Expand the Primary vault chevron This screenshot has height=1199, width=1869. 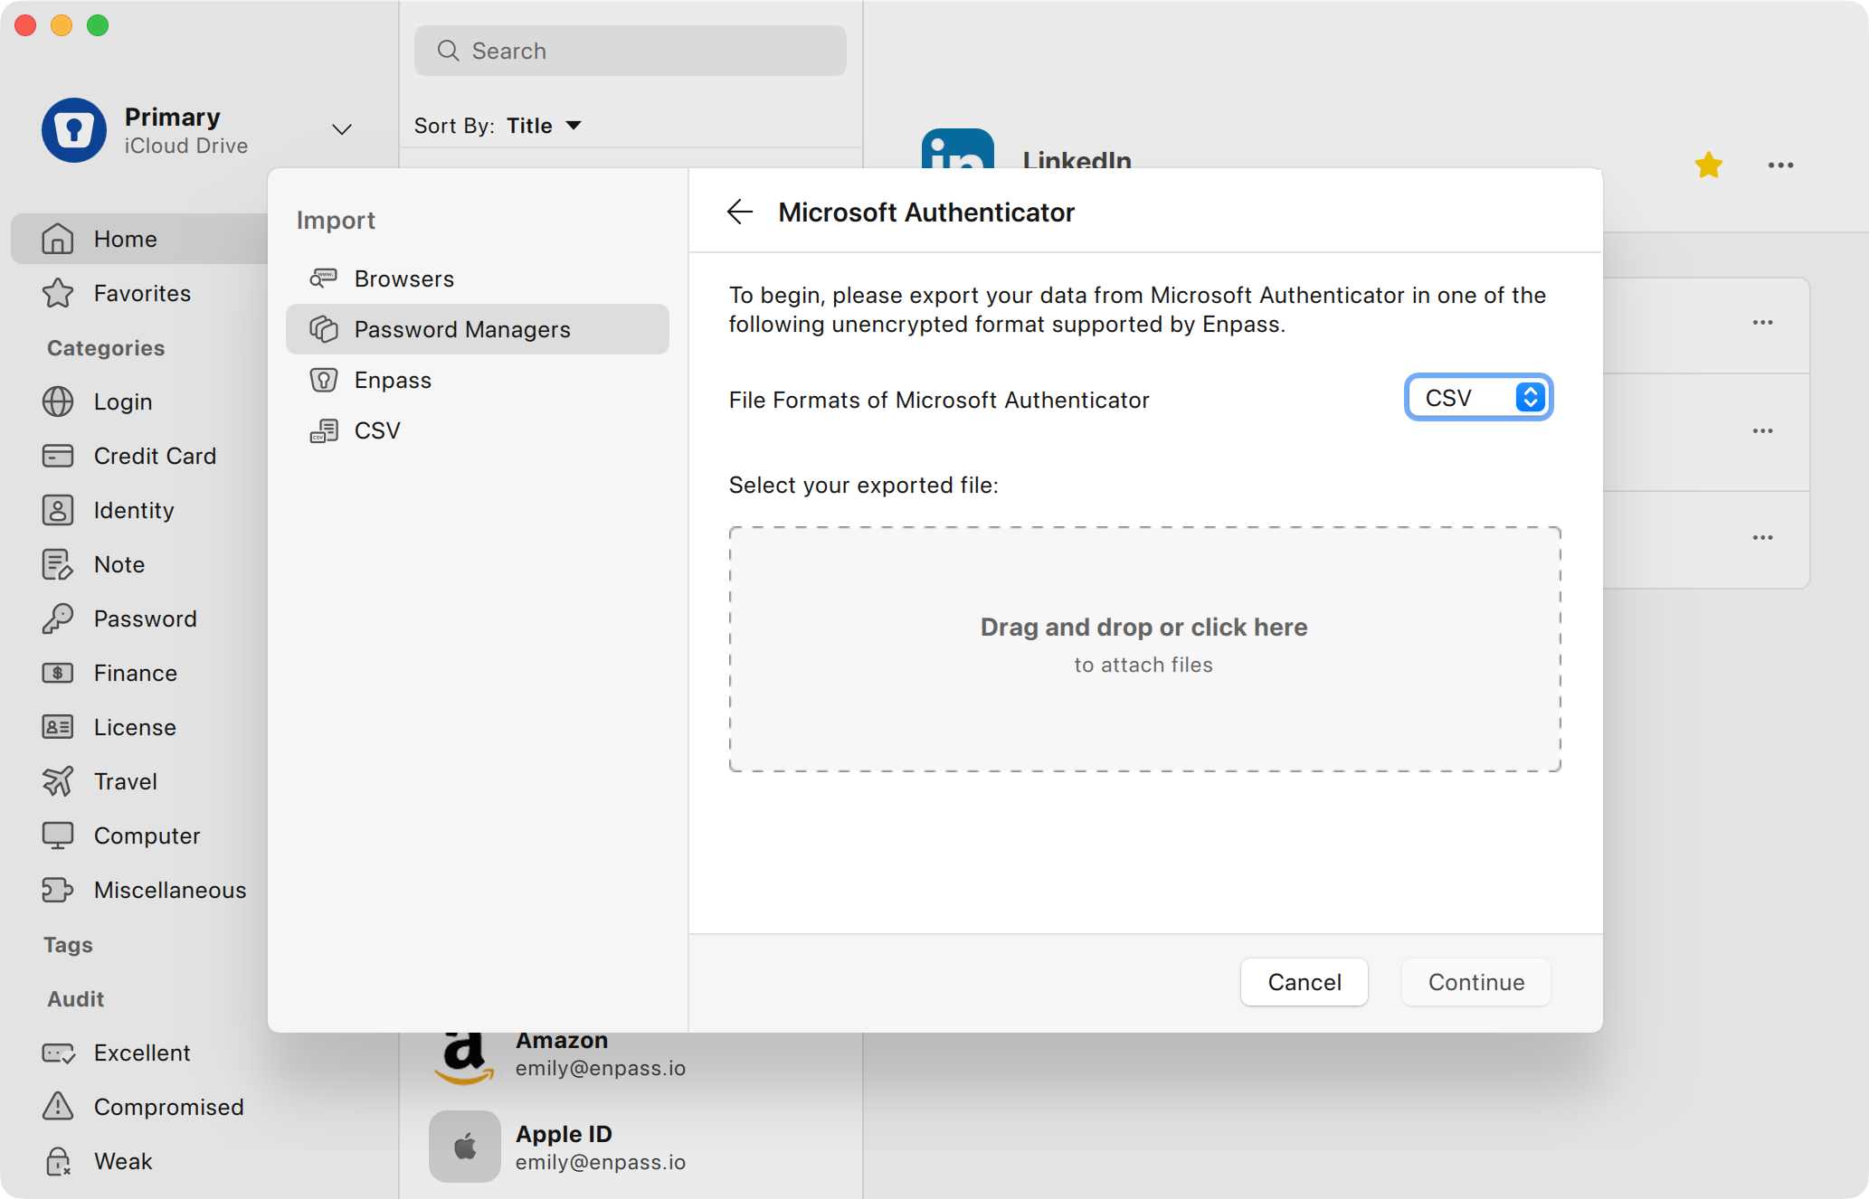[x=341, y=129]
